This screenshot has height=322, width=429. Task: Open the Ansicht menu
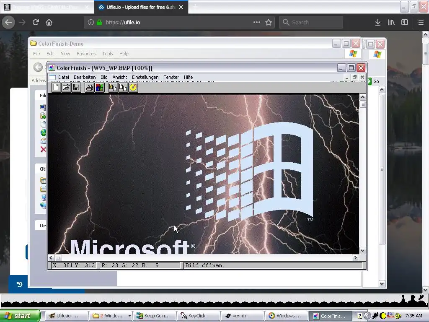[x=119, y=77]
